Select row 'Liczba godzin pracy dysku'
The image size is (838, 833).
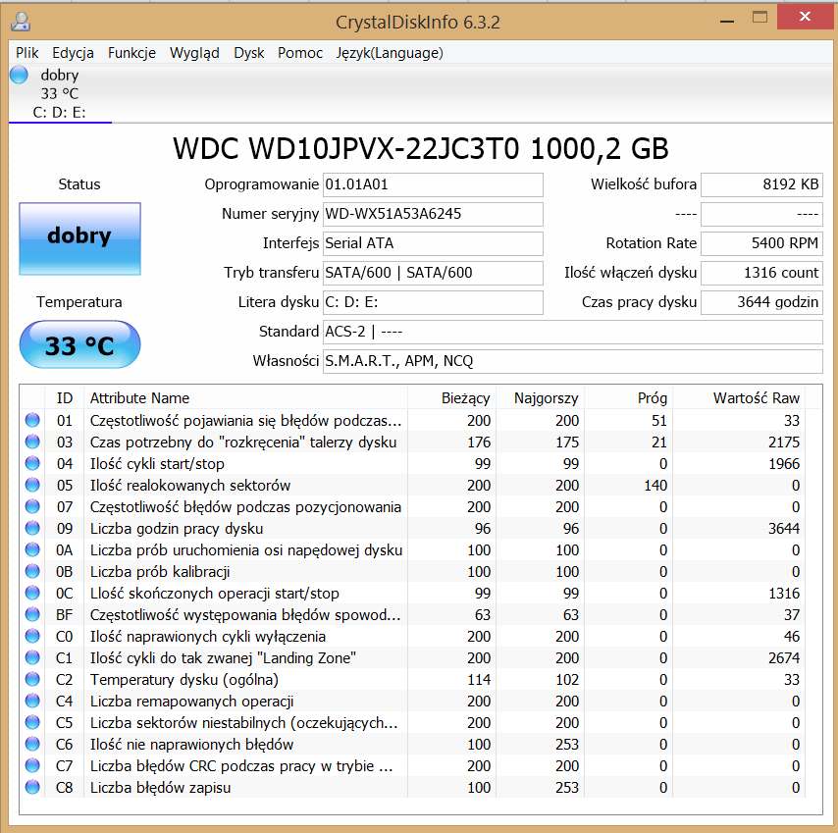pyautogui.click(x=412, y=529)
